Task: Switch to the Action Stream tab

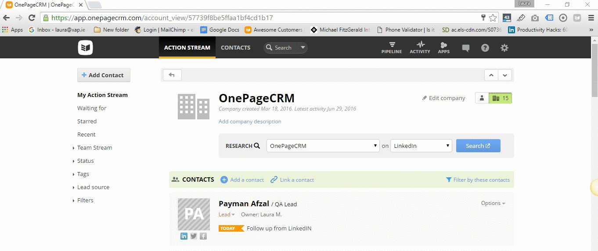Action: point(187,47)
